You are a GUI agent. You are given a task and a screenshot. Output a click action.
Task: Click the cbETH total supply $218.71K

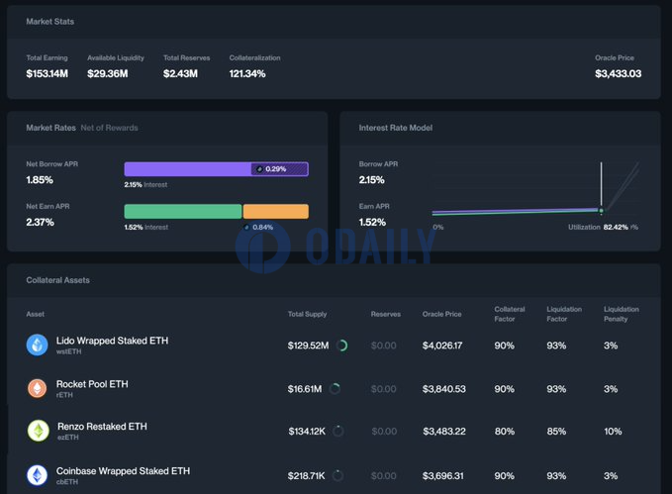[x=307, y=476]
